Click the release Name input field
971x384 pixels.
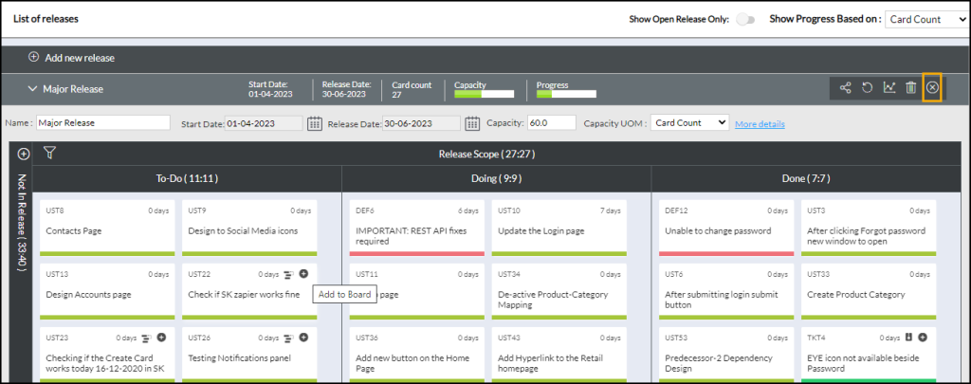pos(103,122)
